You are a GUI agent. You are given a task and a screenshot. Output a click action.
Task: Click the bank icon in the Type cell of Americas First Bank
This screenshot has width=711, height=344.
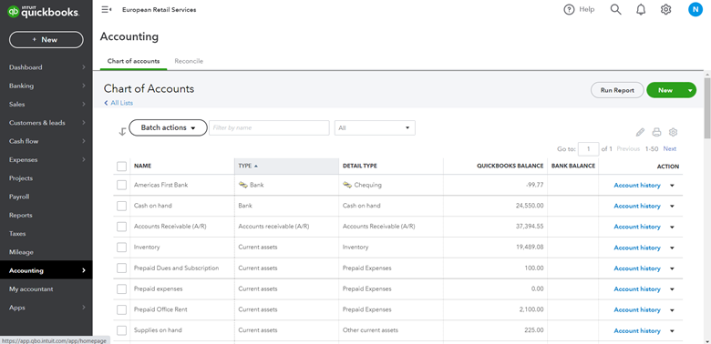coord(243,185)
